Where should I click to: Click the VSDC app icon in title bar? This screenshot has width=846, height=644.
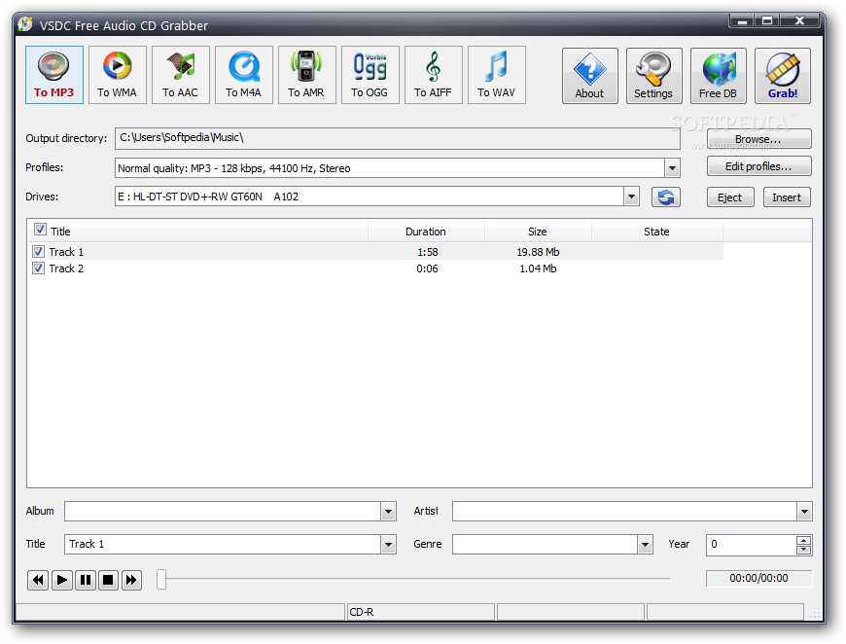click(x=25, y=25)
